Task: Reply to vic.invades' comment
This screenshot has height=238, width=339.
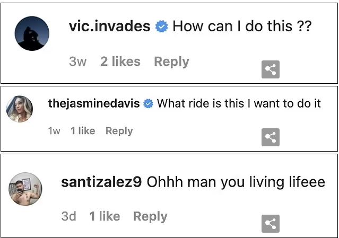Action: (171, 61)
